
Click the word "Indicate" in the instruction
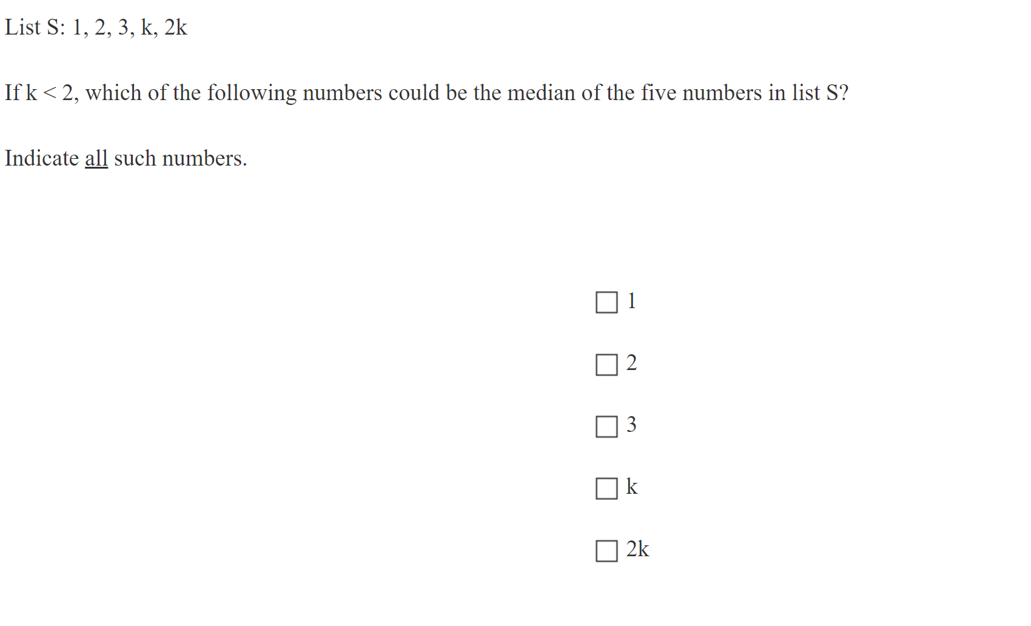tap(42, 158)
